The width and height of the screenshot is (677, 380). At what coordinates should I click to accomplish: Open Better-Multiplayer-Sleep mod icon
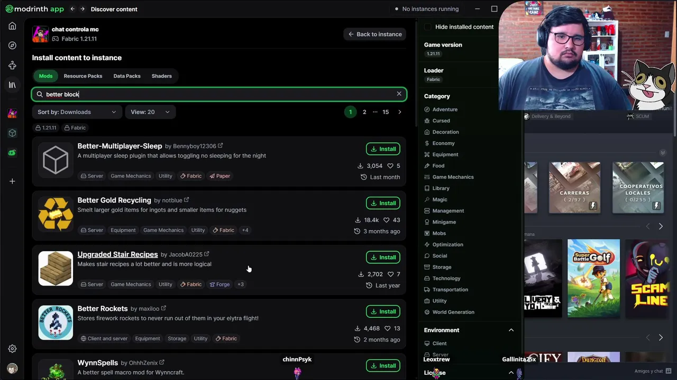click(x=56, y=159)
